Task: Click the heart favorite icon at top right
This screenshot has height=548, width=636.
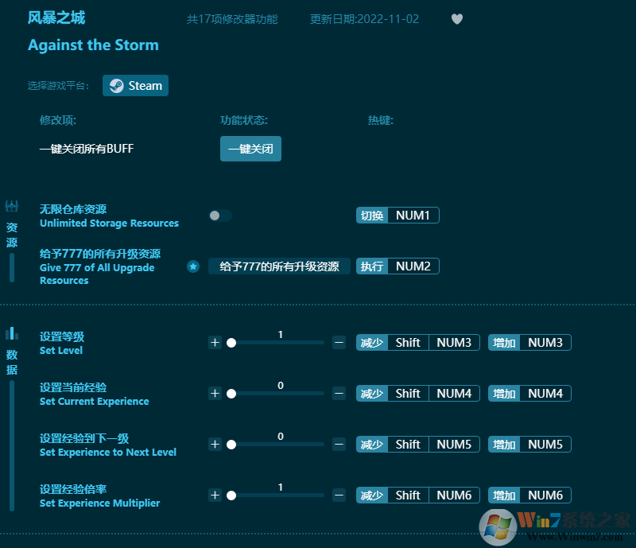Action: (457, 19)
